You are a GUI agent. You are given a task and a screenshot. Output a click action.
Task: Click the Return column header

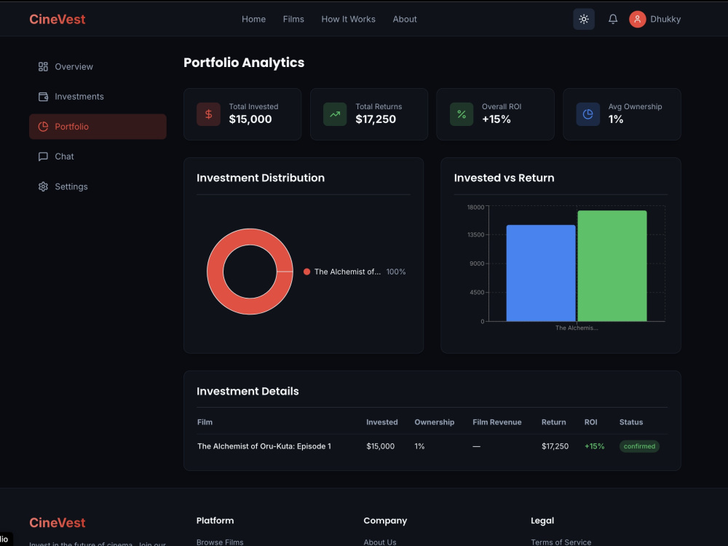point(553,422)
